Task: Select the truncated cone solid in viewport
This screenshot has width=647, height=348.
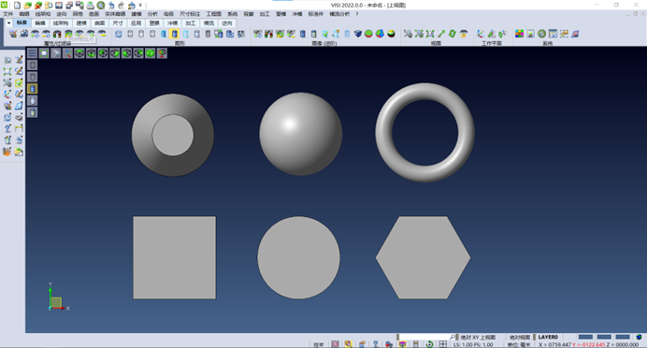Action: 173,136
